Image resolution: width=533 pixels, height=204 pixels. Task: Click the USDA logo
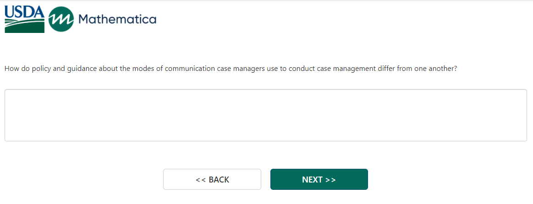pyautogui.click(x=24, y=19)
